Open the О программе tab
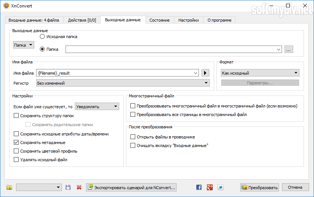The width and height of the screenshot is (314, 197). tap(219, 20)
